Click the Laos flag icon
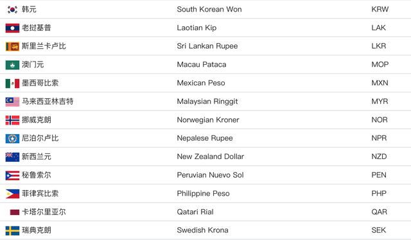Image resolution: width=411 pixels, height=240 pixels. (12, 28)
